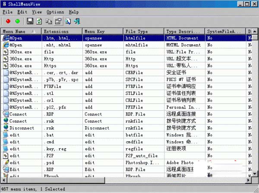Click the green enable-items toolbar icon
This screenshot has width=259, height=193.
18,21
